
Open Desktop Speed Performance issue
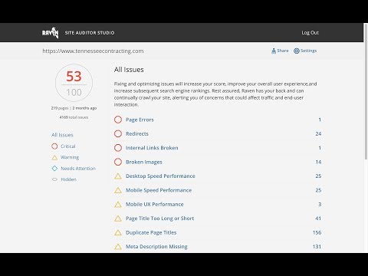(x=160, y=176)
